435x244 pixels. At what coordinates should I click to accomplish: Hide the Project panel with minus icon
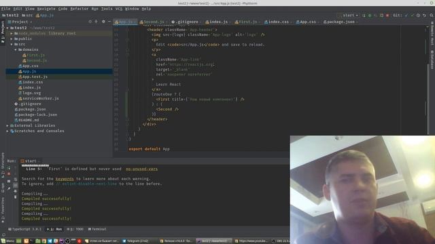pos(109,22)
